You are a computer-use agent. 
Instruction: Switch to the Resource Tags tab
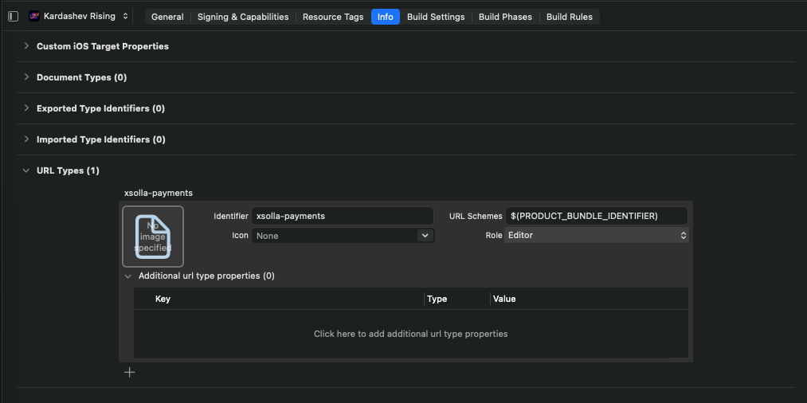[333, 17]
